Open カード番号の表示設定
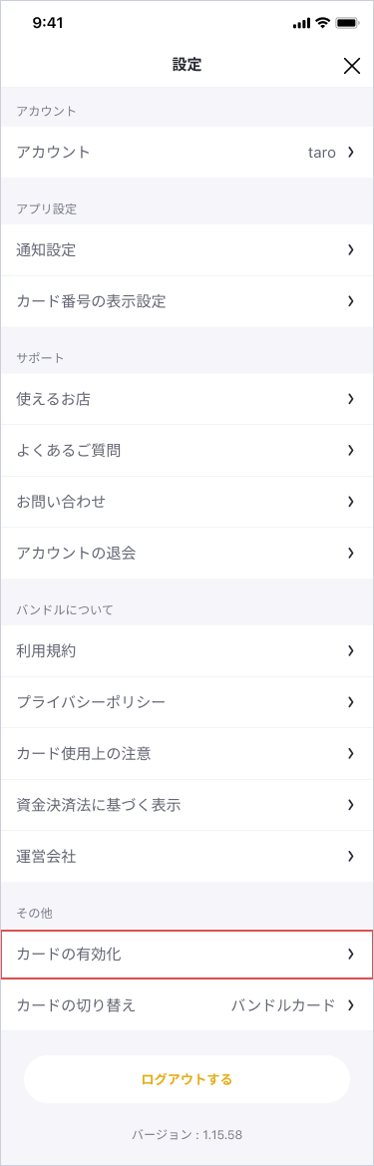Screen dimensions: 374x1166 coord(187,302)
